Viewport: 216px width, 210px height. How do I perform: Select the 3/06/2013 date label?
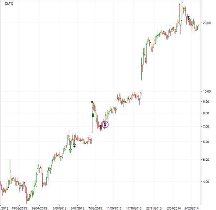[x=60, y=208]
